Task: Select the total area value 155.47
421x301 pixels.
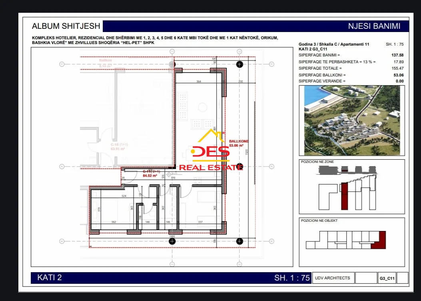Action: 397,68
